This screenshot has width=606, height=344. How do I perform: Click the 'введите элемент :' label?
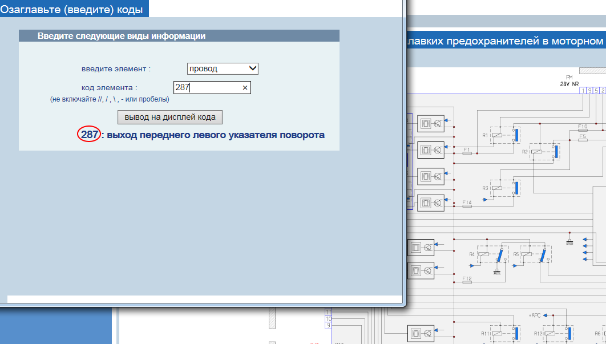[116, 69]
